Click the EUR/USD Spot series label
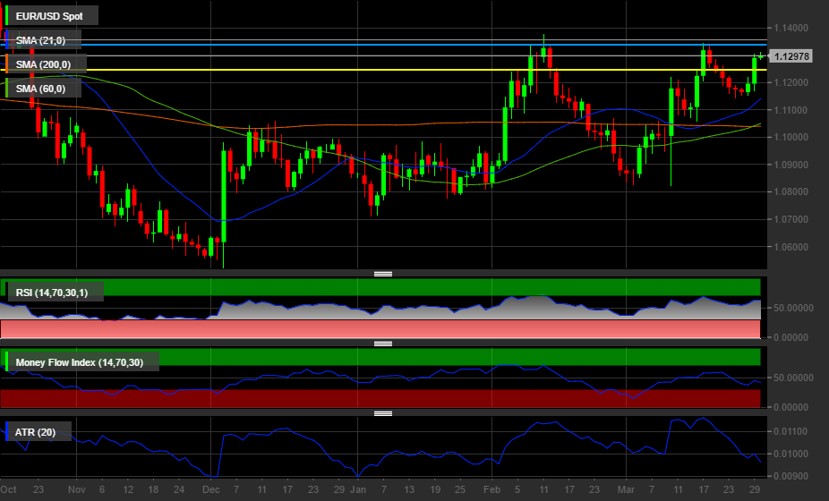Image resolution: width=829 pixels, height=501 pixels. pyautogui.click(x=52, y=15)
